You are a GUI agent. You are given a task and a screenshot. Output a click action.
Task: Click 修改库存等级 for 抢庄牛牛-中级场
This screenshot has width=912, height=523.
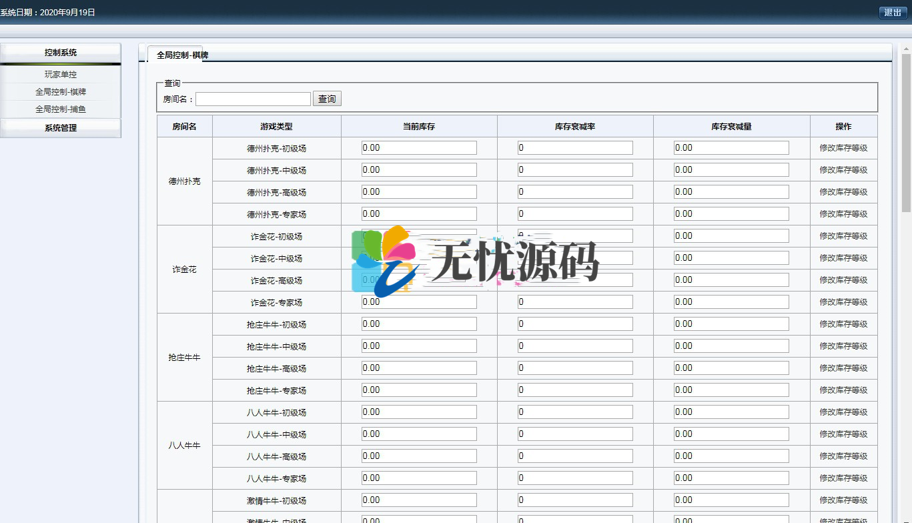coord(843,346)
